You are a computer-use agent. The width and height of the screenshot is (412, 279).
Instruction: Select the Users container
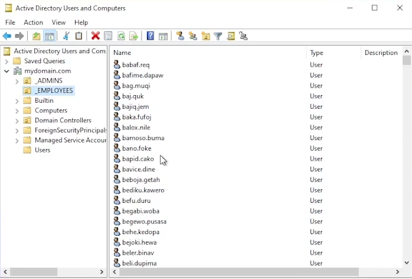[x=42, y=150]
